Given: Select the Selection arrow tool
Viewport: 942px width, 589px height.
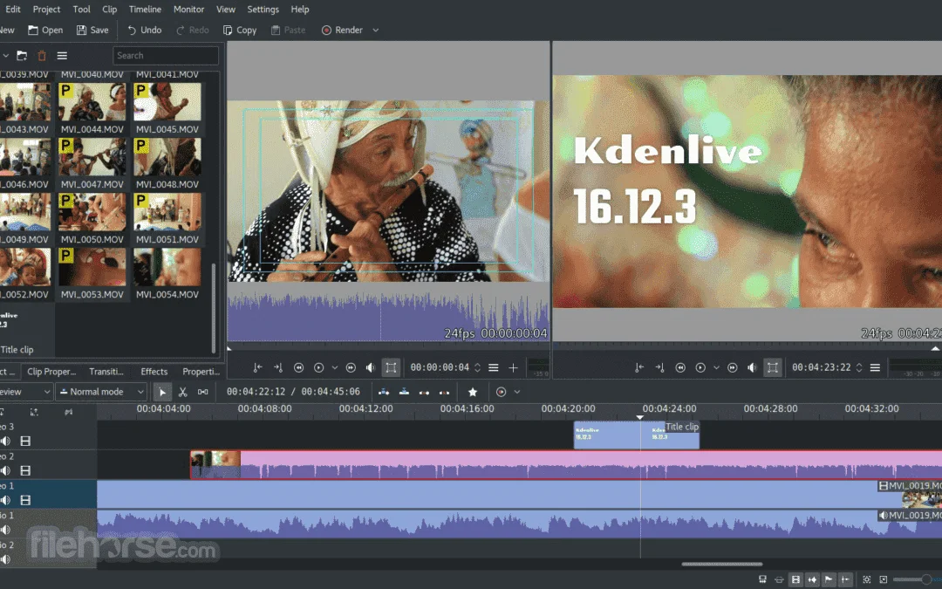Looking at the screenshot, I should [x=162, y=392].
